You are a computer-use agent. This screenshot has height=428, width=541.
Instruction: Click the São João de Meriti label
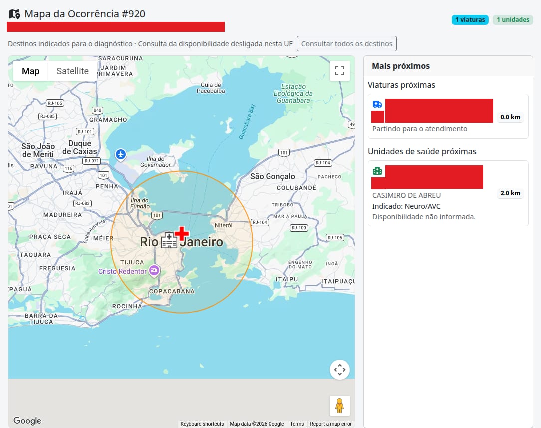(38, 150)
